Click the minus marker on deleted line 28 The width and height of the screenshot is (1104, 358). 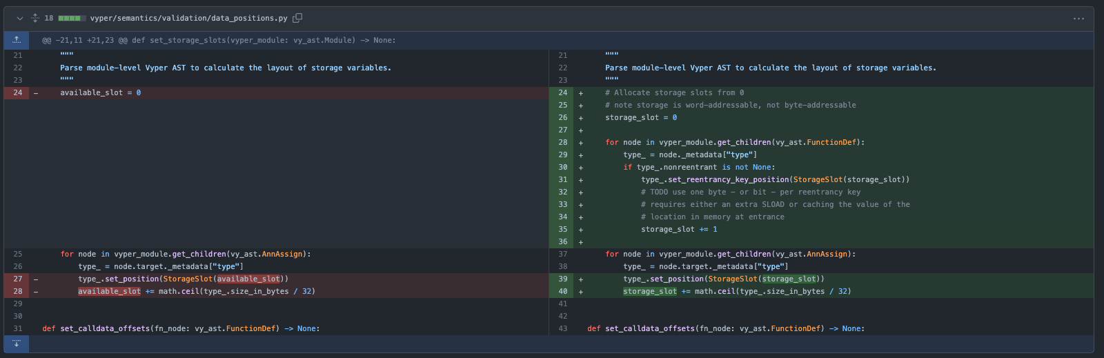[x=36, y=292]
